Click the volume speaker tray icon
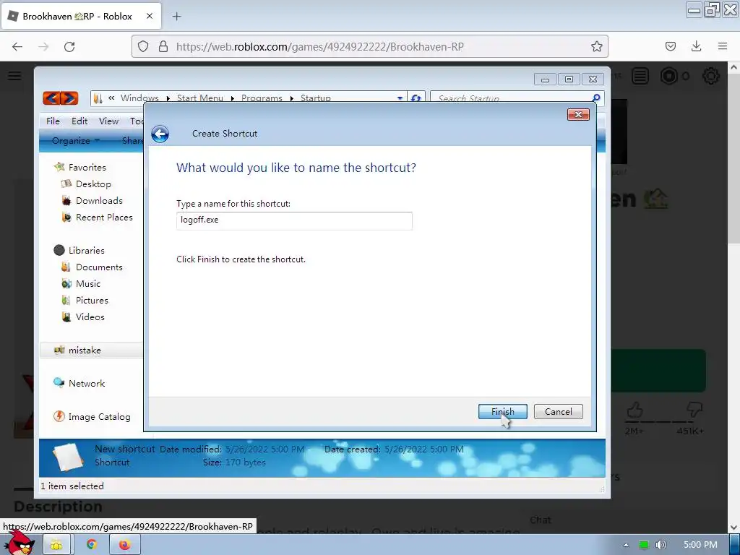This screenshot has width=740, height=555. coord(661,545)
